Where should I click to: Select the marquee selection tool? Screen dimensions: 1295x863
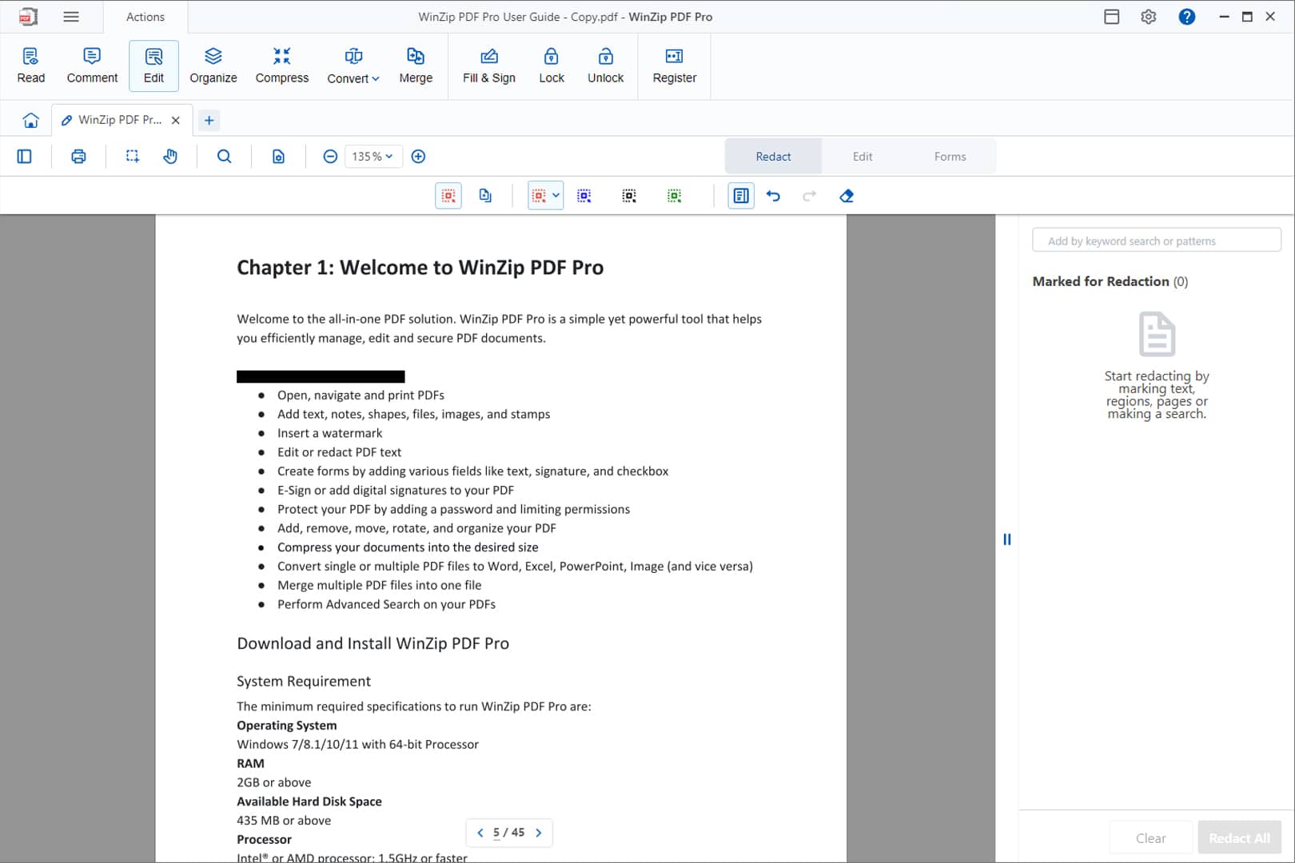coord(133,157)
